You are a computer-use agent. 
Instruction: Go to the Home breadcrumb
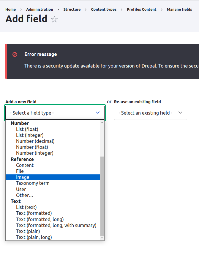pos(10,9)
